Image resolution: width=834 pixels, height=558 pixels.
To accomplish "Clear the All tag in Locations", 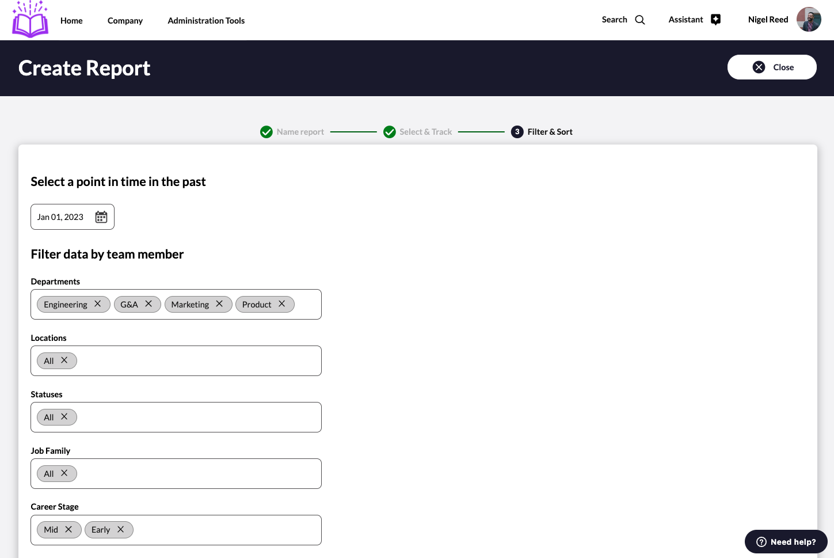I will pos(64,360).
